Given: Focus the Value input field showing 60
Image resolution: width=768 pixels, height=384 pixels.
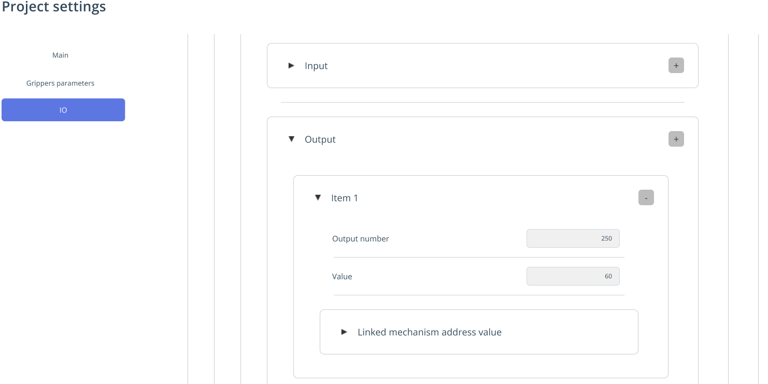Looking at the screenshot, I should (x=573, y=276).
